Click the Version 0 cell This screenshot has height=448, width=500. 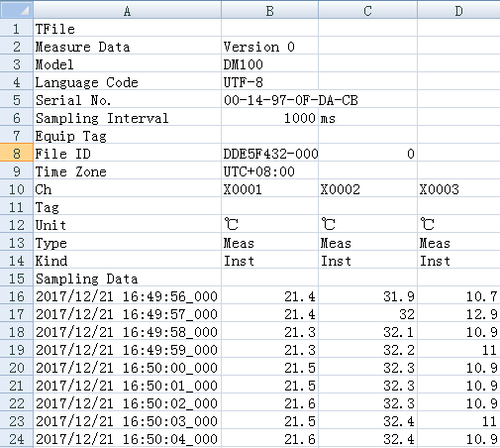tap(269, 47)
